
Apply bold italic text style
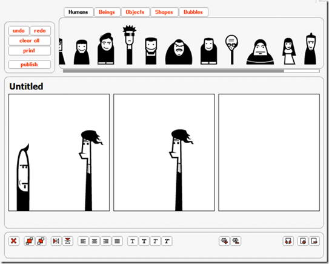click(x=167, y=241)
